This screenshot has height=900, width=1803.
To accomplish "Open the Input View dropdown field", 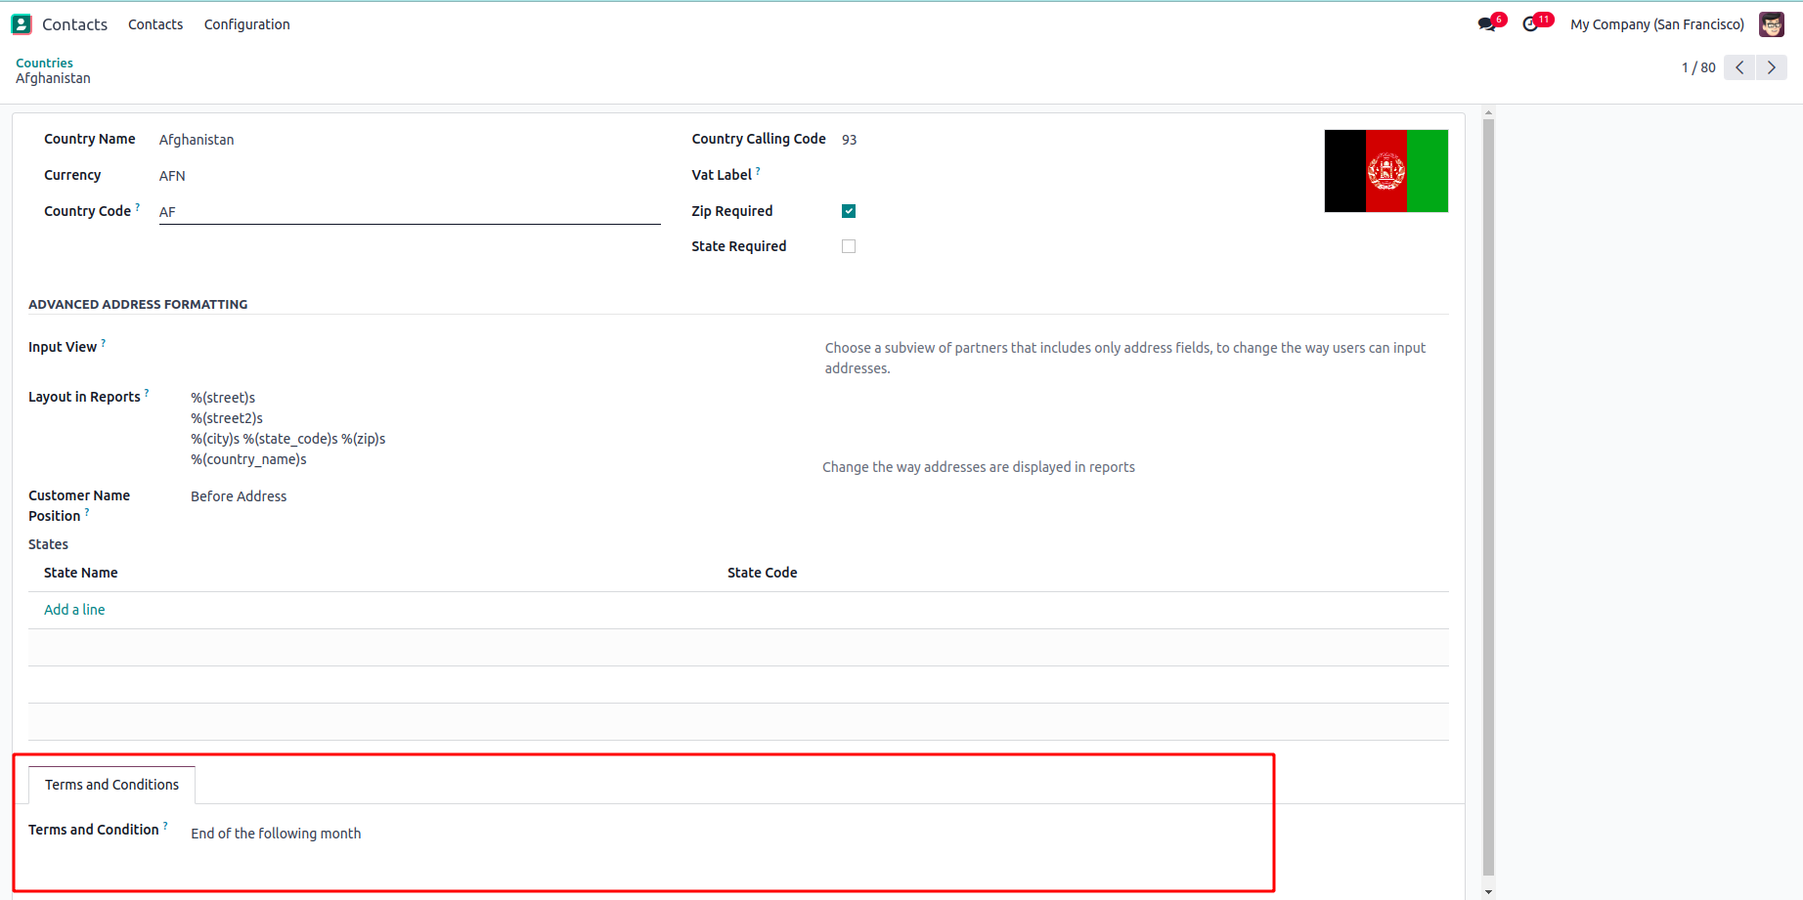I will [499, 348].
